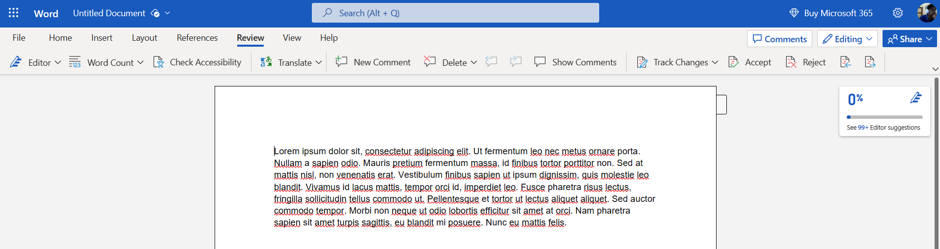This screenshot has width=940, height=249.
Task: Expand the document title dropdown chevron
Action: click(x=167, y=13)
